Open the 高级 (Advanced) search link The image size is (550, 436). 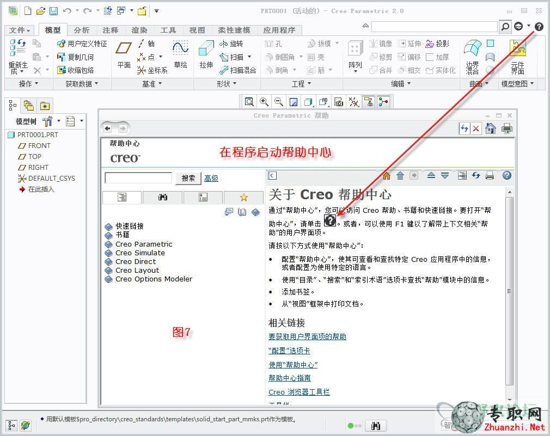click(x=211, y=179)
